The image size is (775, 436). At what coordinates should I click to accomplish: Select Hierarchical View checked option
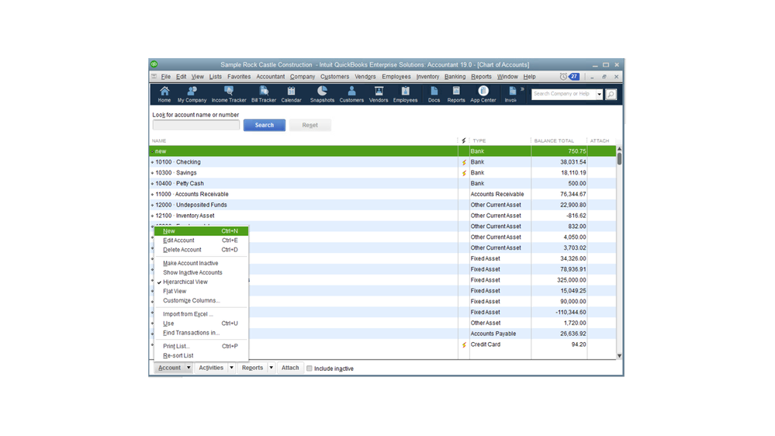click(185, 282)
